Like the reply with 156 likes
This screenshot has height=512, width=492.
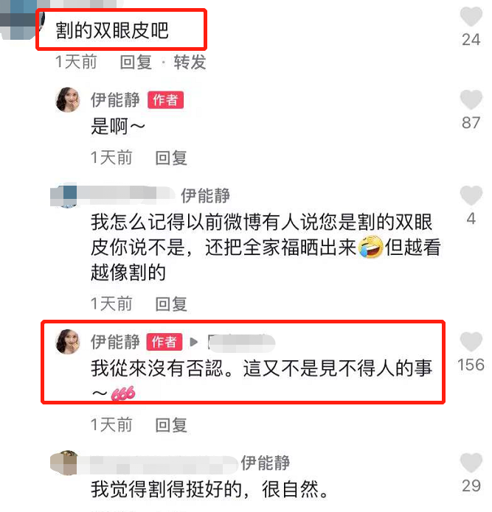tap(471, 342)
